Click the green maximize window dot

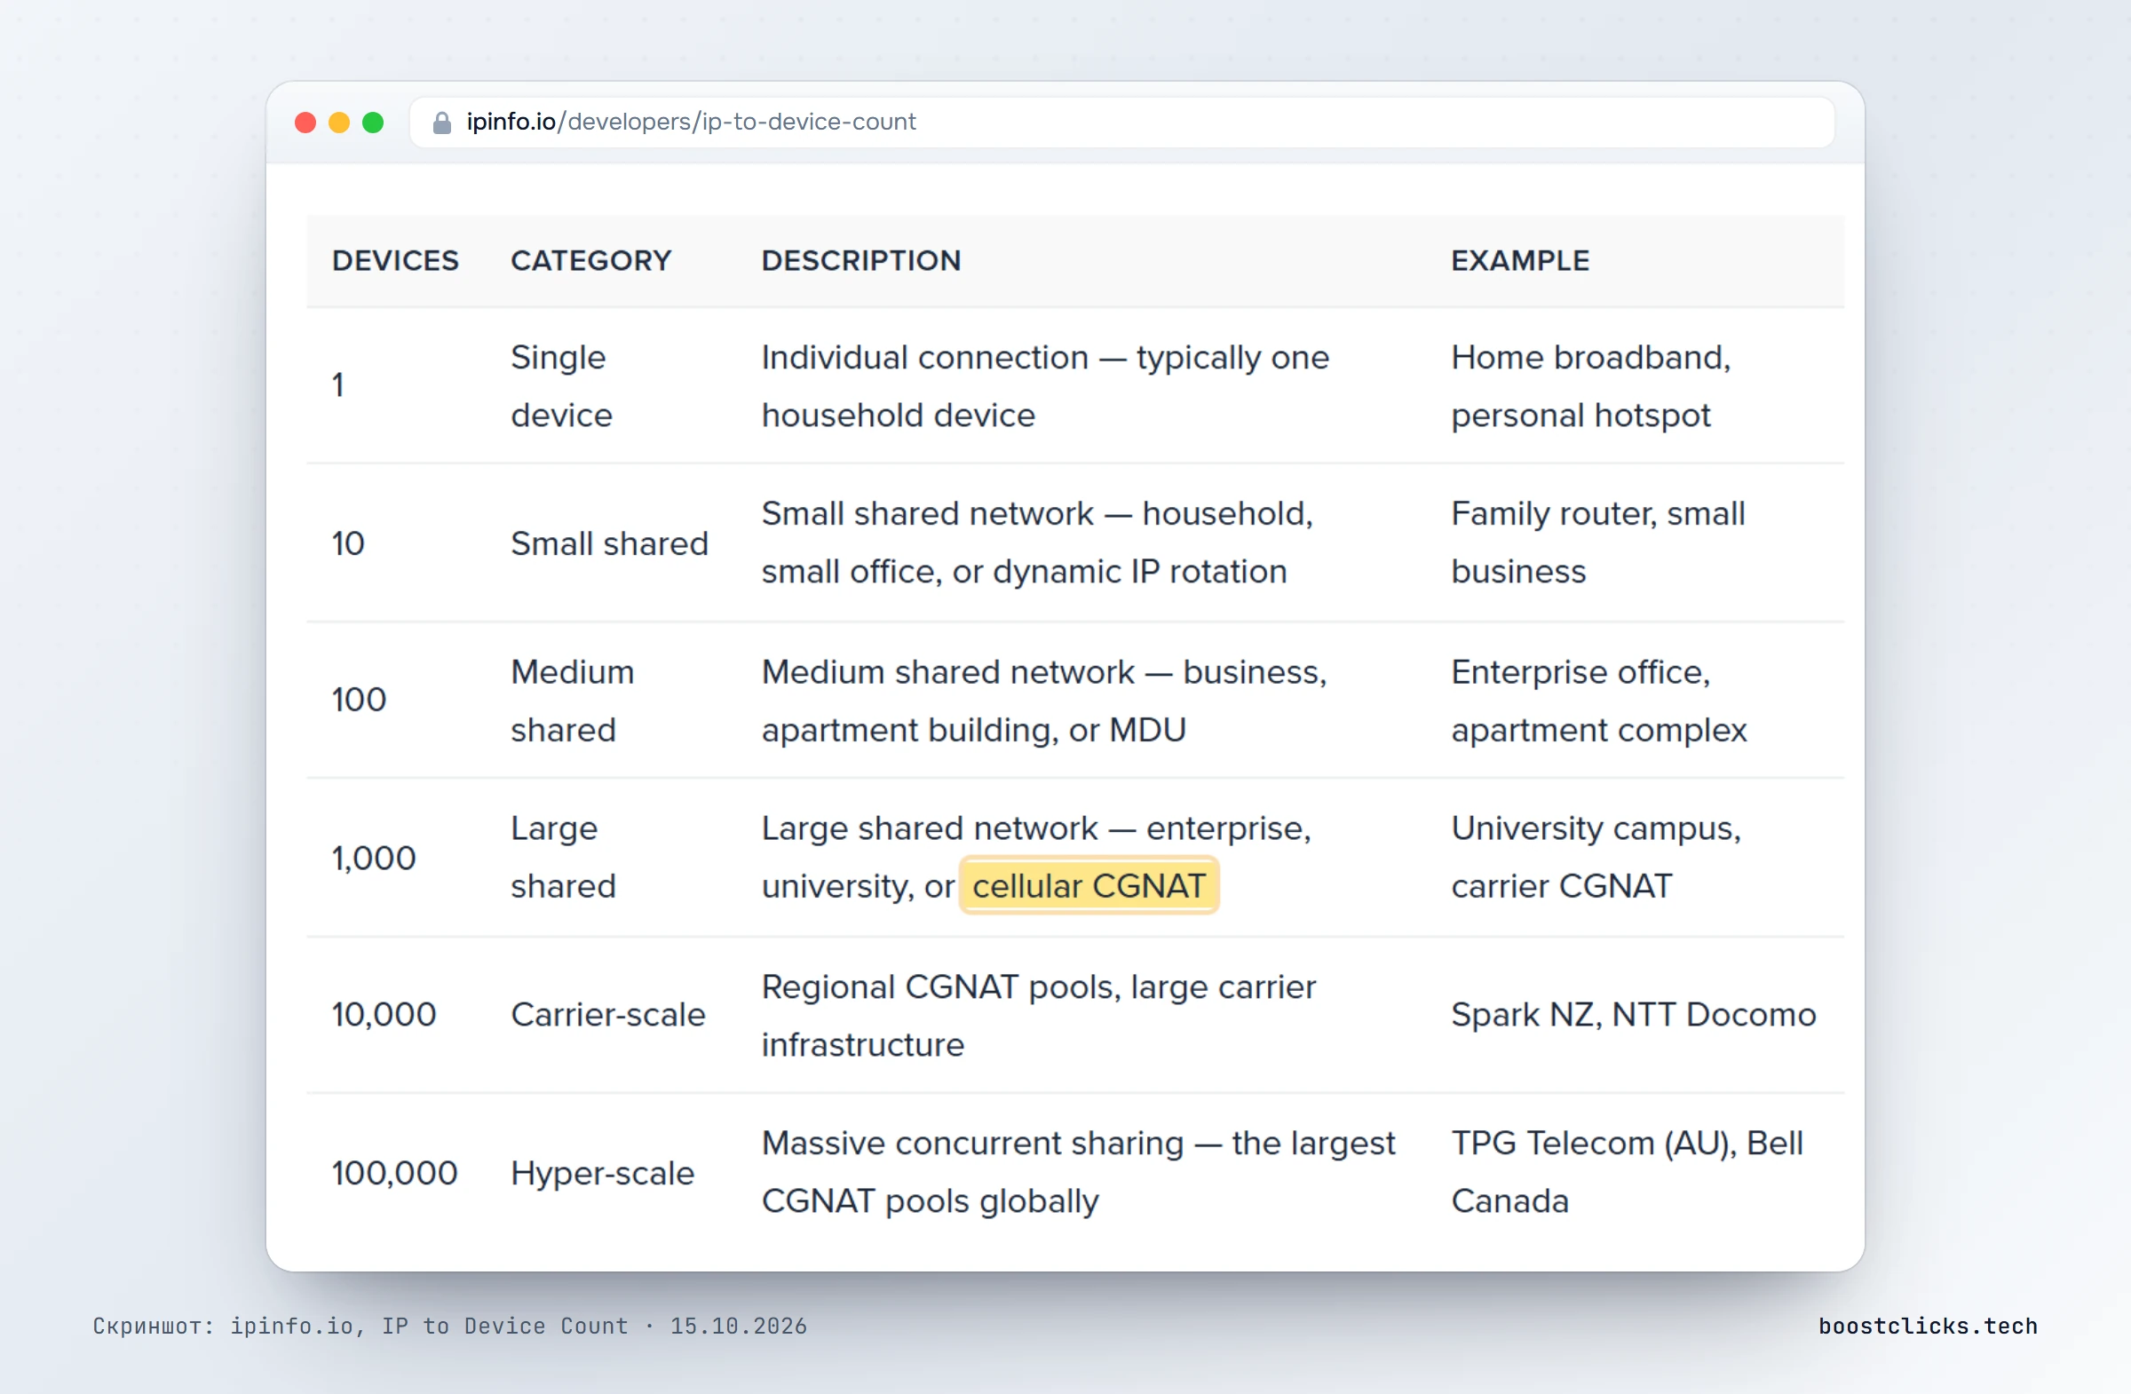click(374, 123)
